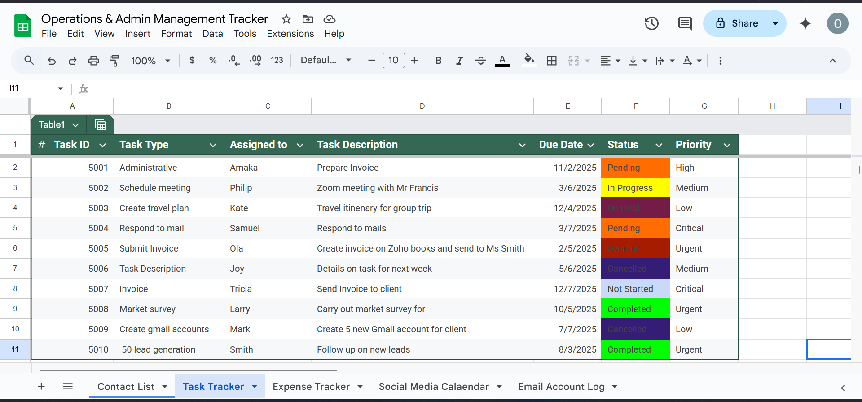
Task: Open the table view icon beside Table1
Action: pos(101,124)
